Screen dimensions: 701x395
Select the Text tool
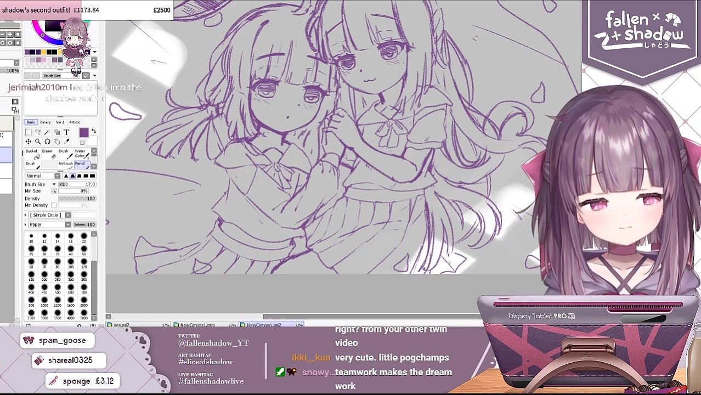point(66,132)
